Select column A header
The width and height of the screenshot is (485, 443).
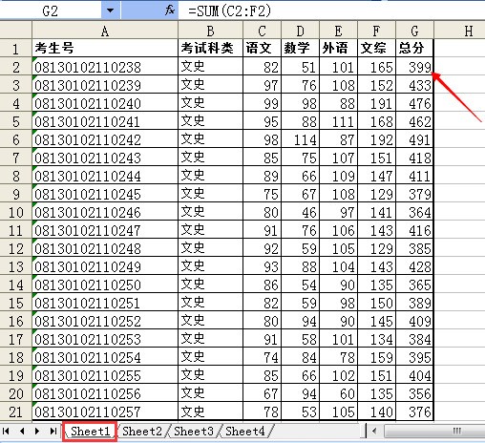pyautogui.click(x=105, y=31)
